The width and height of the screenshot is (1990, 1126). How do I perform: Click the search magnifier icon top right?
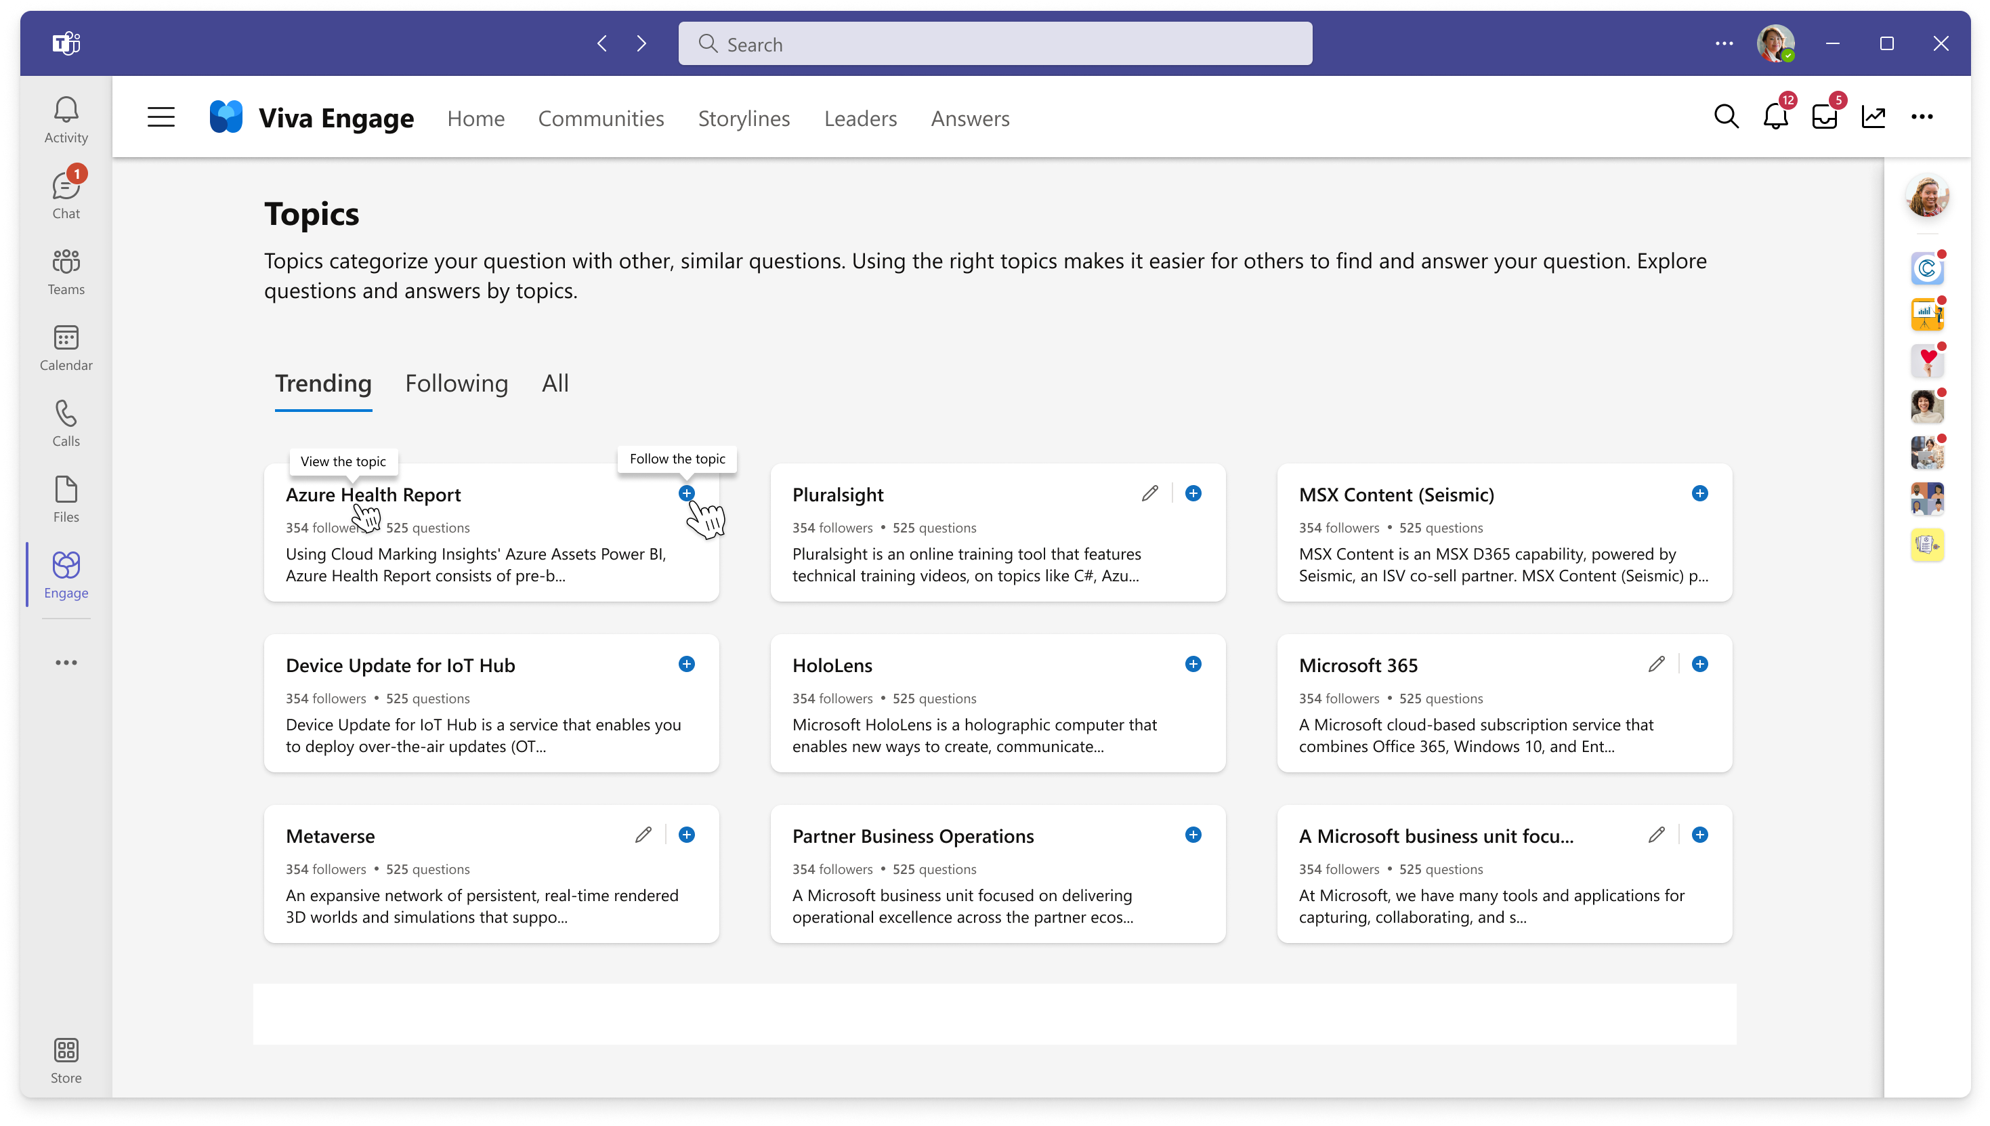point(1727,117)
